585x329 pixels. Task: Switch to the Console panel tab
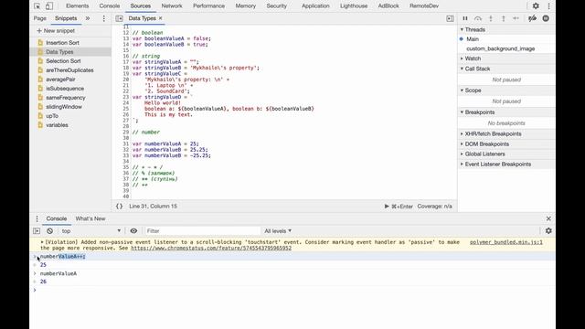110,6
